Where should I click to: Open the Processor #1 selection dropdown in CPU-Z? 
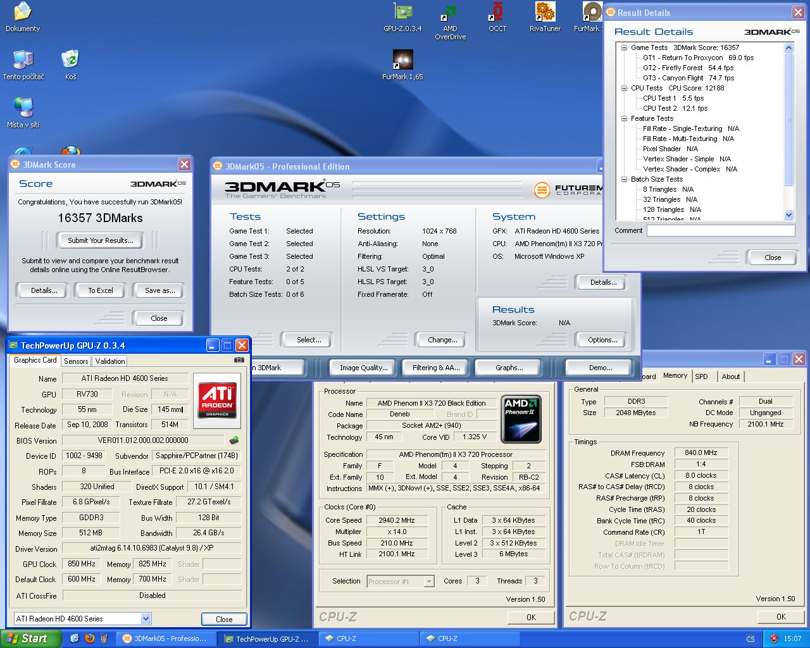point(429,582)
